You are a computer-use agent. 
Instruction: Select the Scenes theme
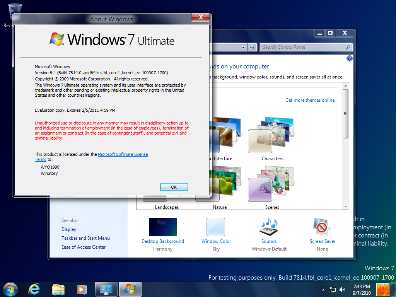click(272, 188)
